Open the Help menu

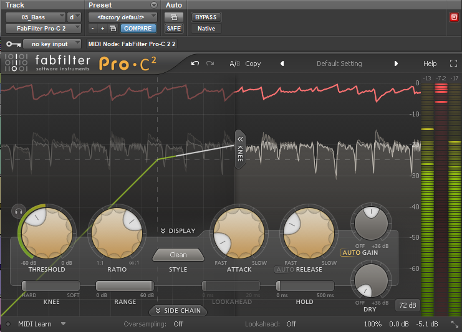click(430, 64)
